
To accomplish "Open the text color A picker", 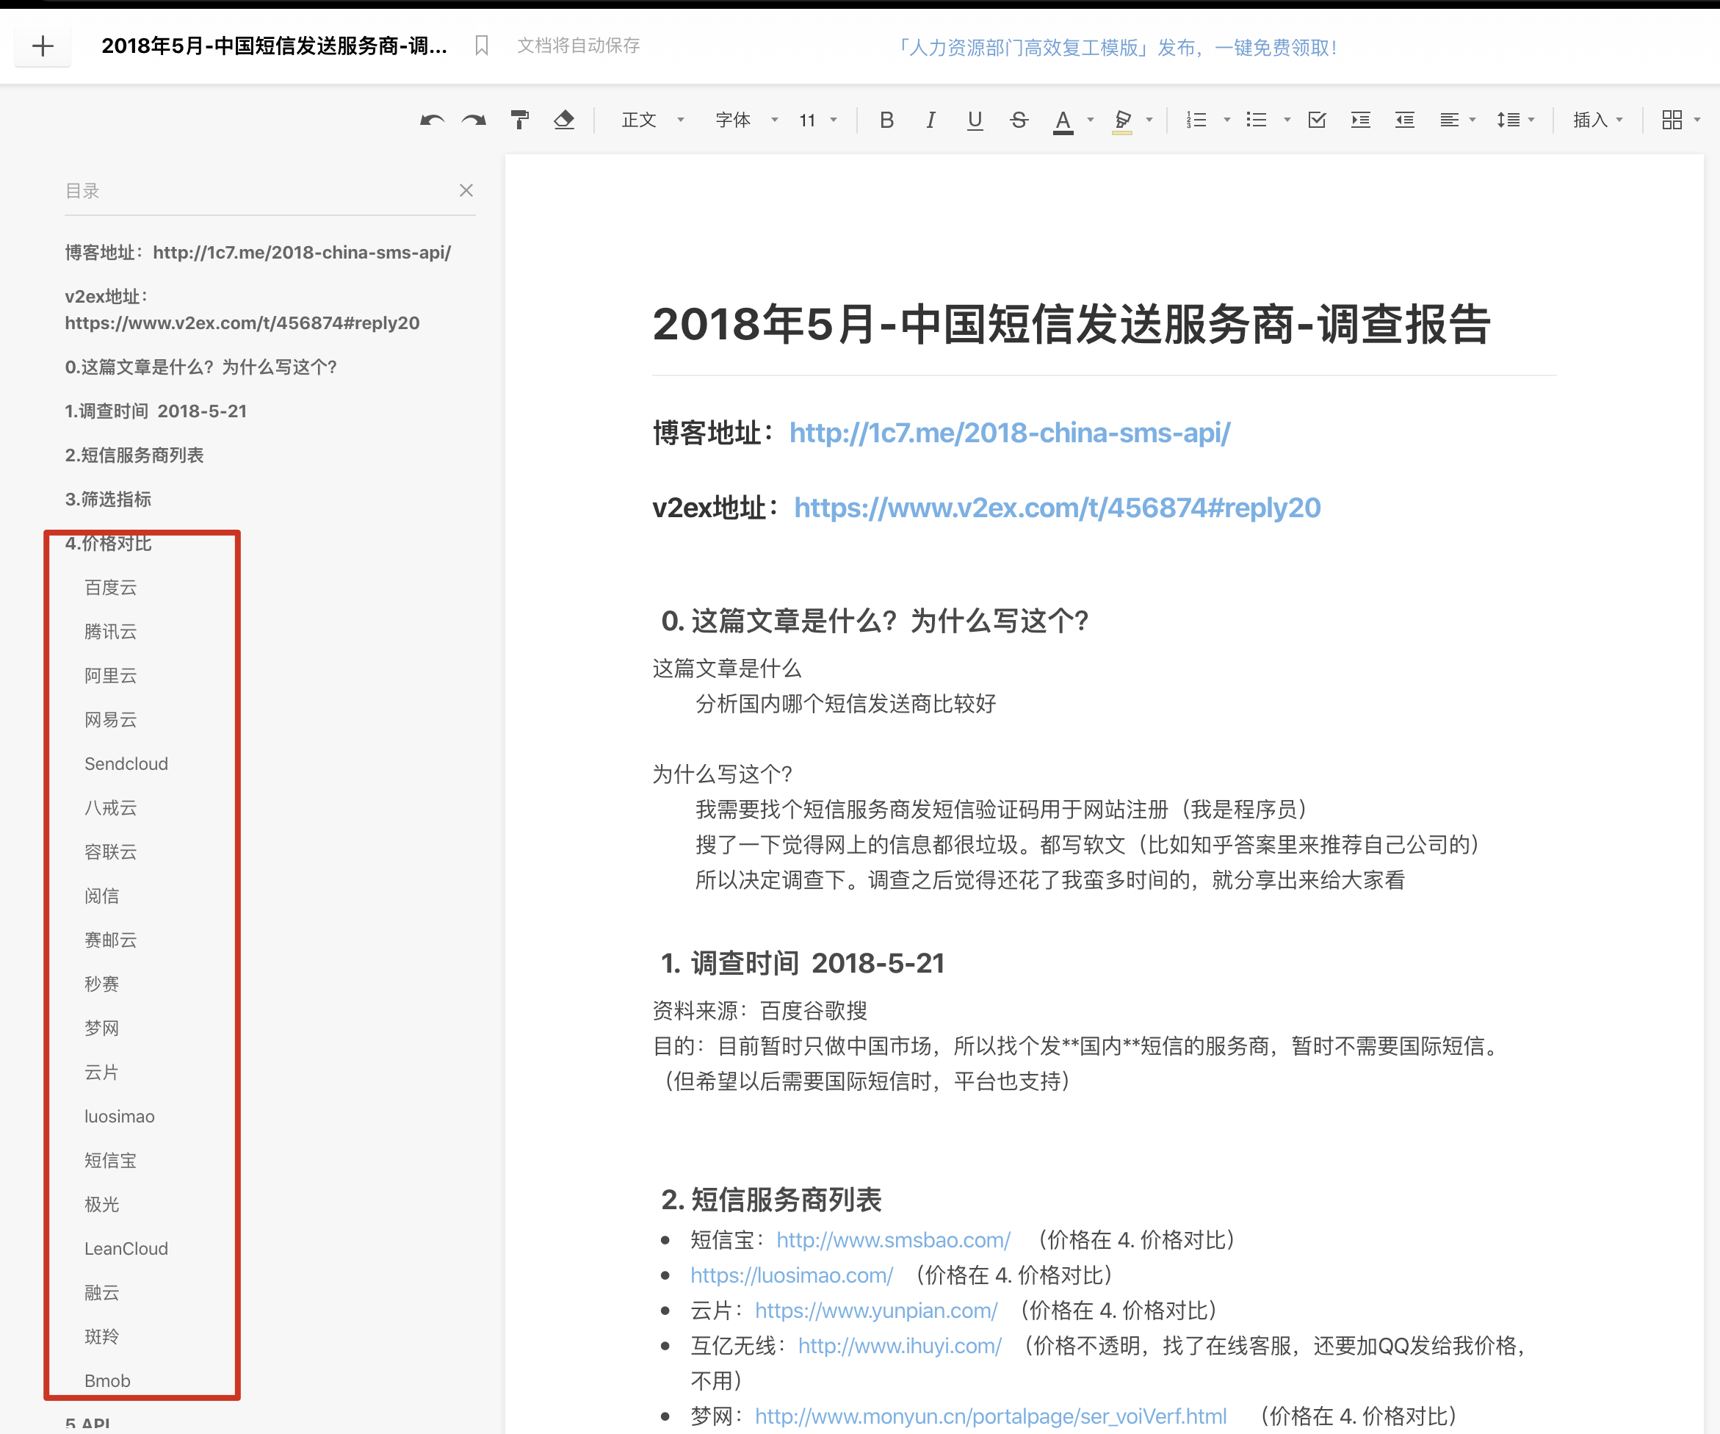I will point(1062,120).
